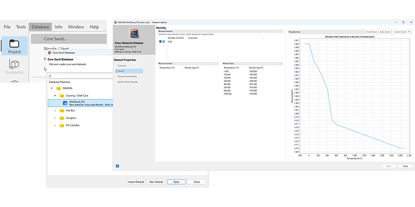415x207 pixels.
Task: Click Model Data temperature value 200.000
Action: [227, 78]
